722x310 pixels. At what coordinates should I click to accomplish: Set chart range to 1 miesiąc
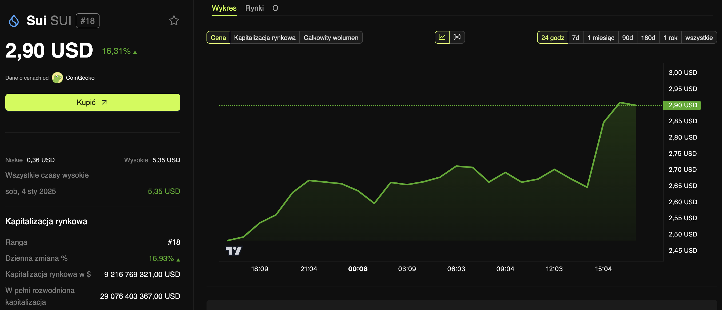(x=600, y=38)
